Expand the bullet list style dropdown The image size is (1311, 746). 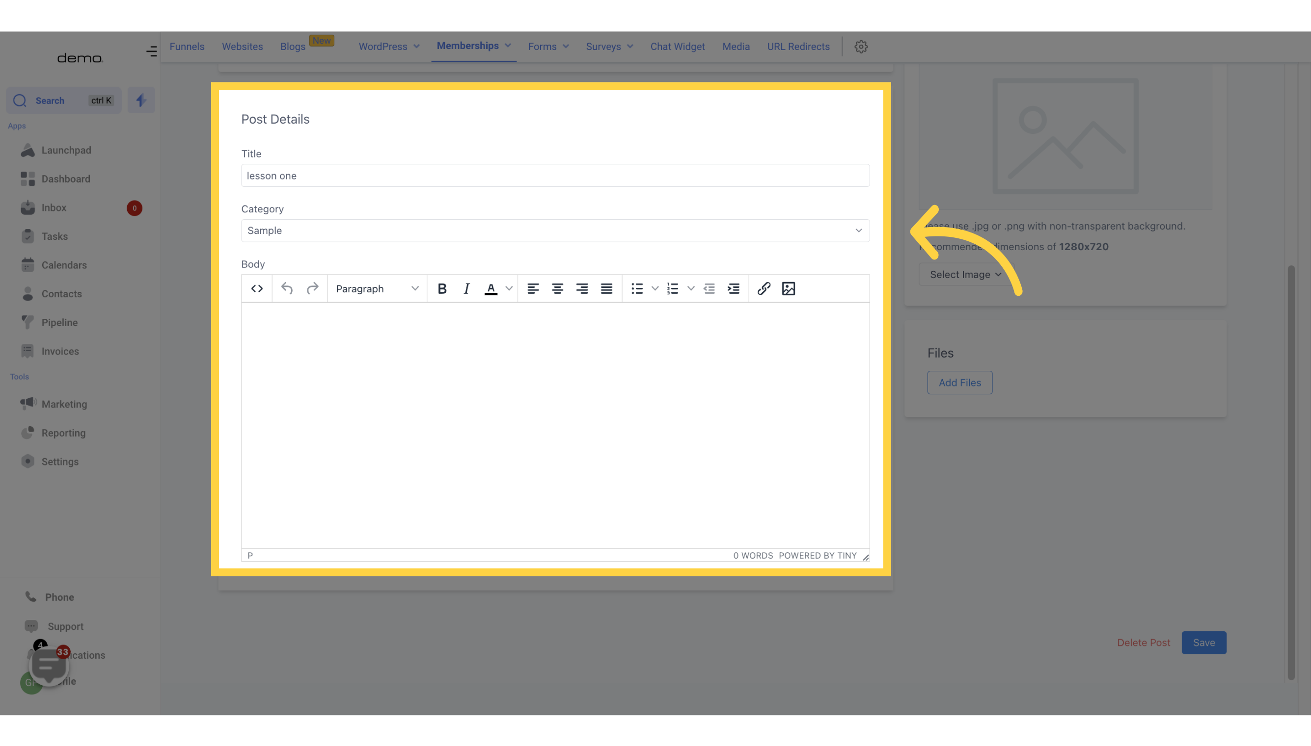point(654,288)
